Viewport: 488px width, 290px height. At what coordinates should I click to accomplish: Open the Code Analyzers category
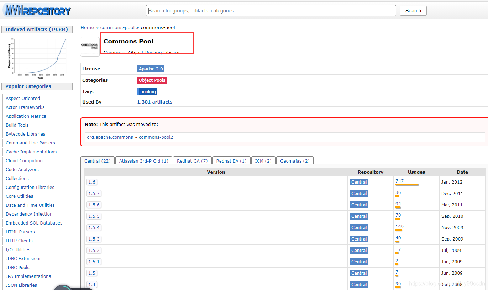pos(22,169)
